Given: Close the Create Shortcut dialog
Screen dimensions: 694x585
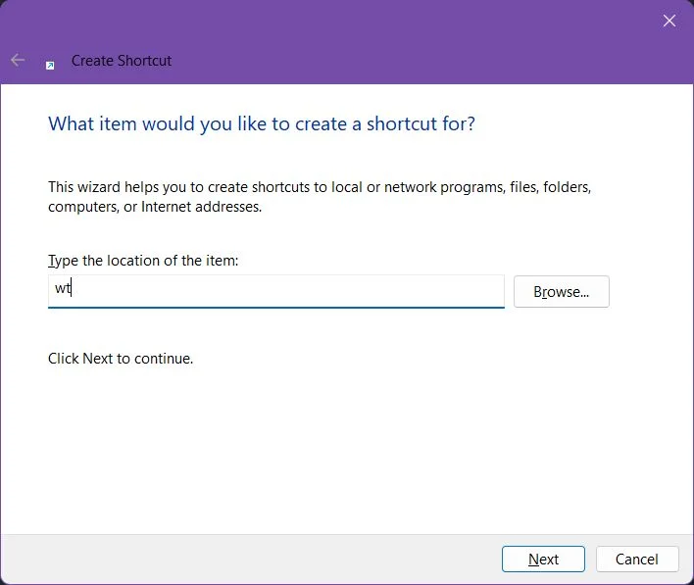Looking at the screenshot, I should click(669, 21).
